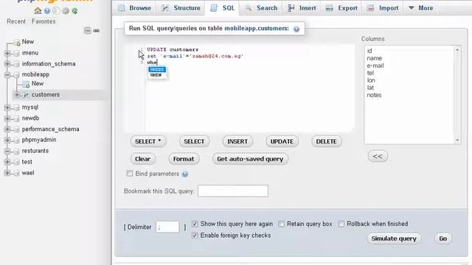Open the Bind parameters help icon
Image resolution: width=472 pixels, height=265 pixels.
pos(185,174)
